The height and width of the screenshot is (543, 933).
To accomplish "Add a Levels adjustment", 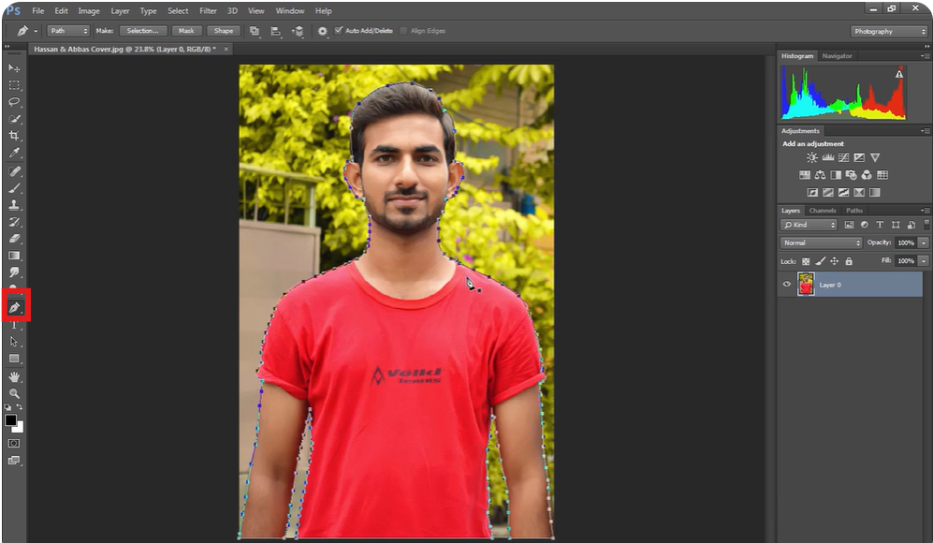I will pos(827,158).
